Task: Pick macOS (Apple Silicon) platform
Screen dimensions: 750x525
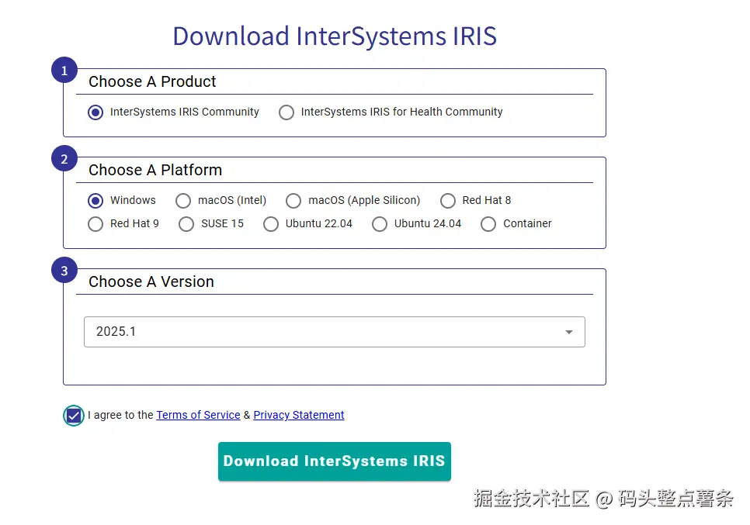Action: pyautogui.click(x=293, y=201)
